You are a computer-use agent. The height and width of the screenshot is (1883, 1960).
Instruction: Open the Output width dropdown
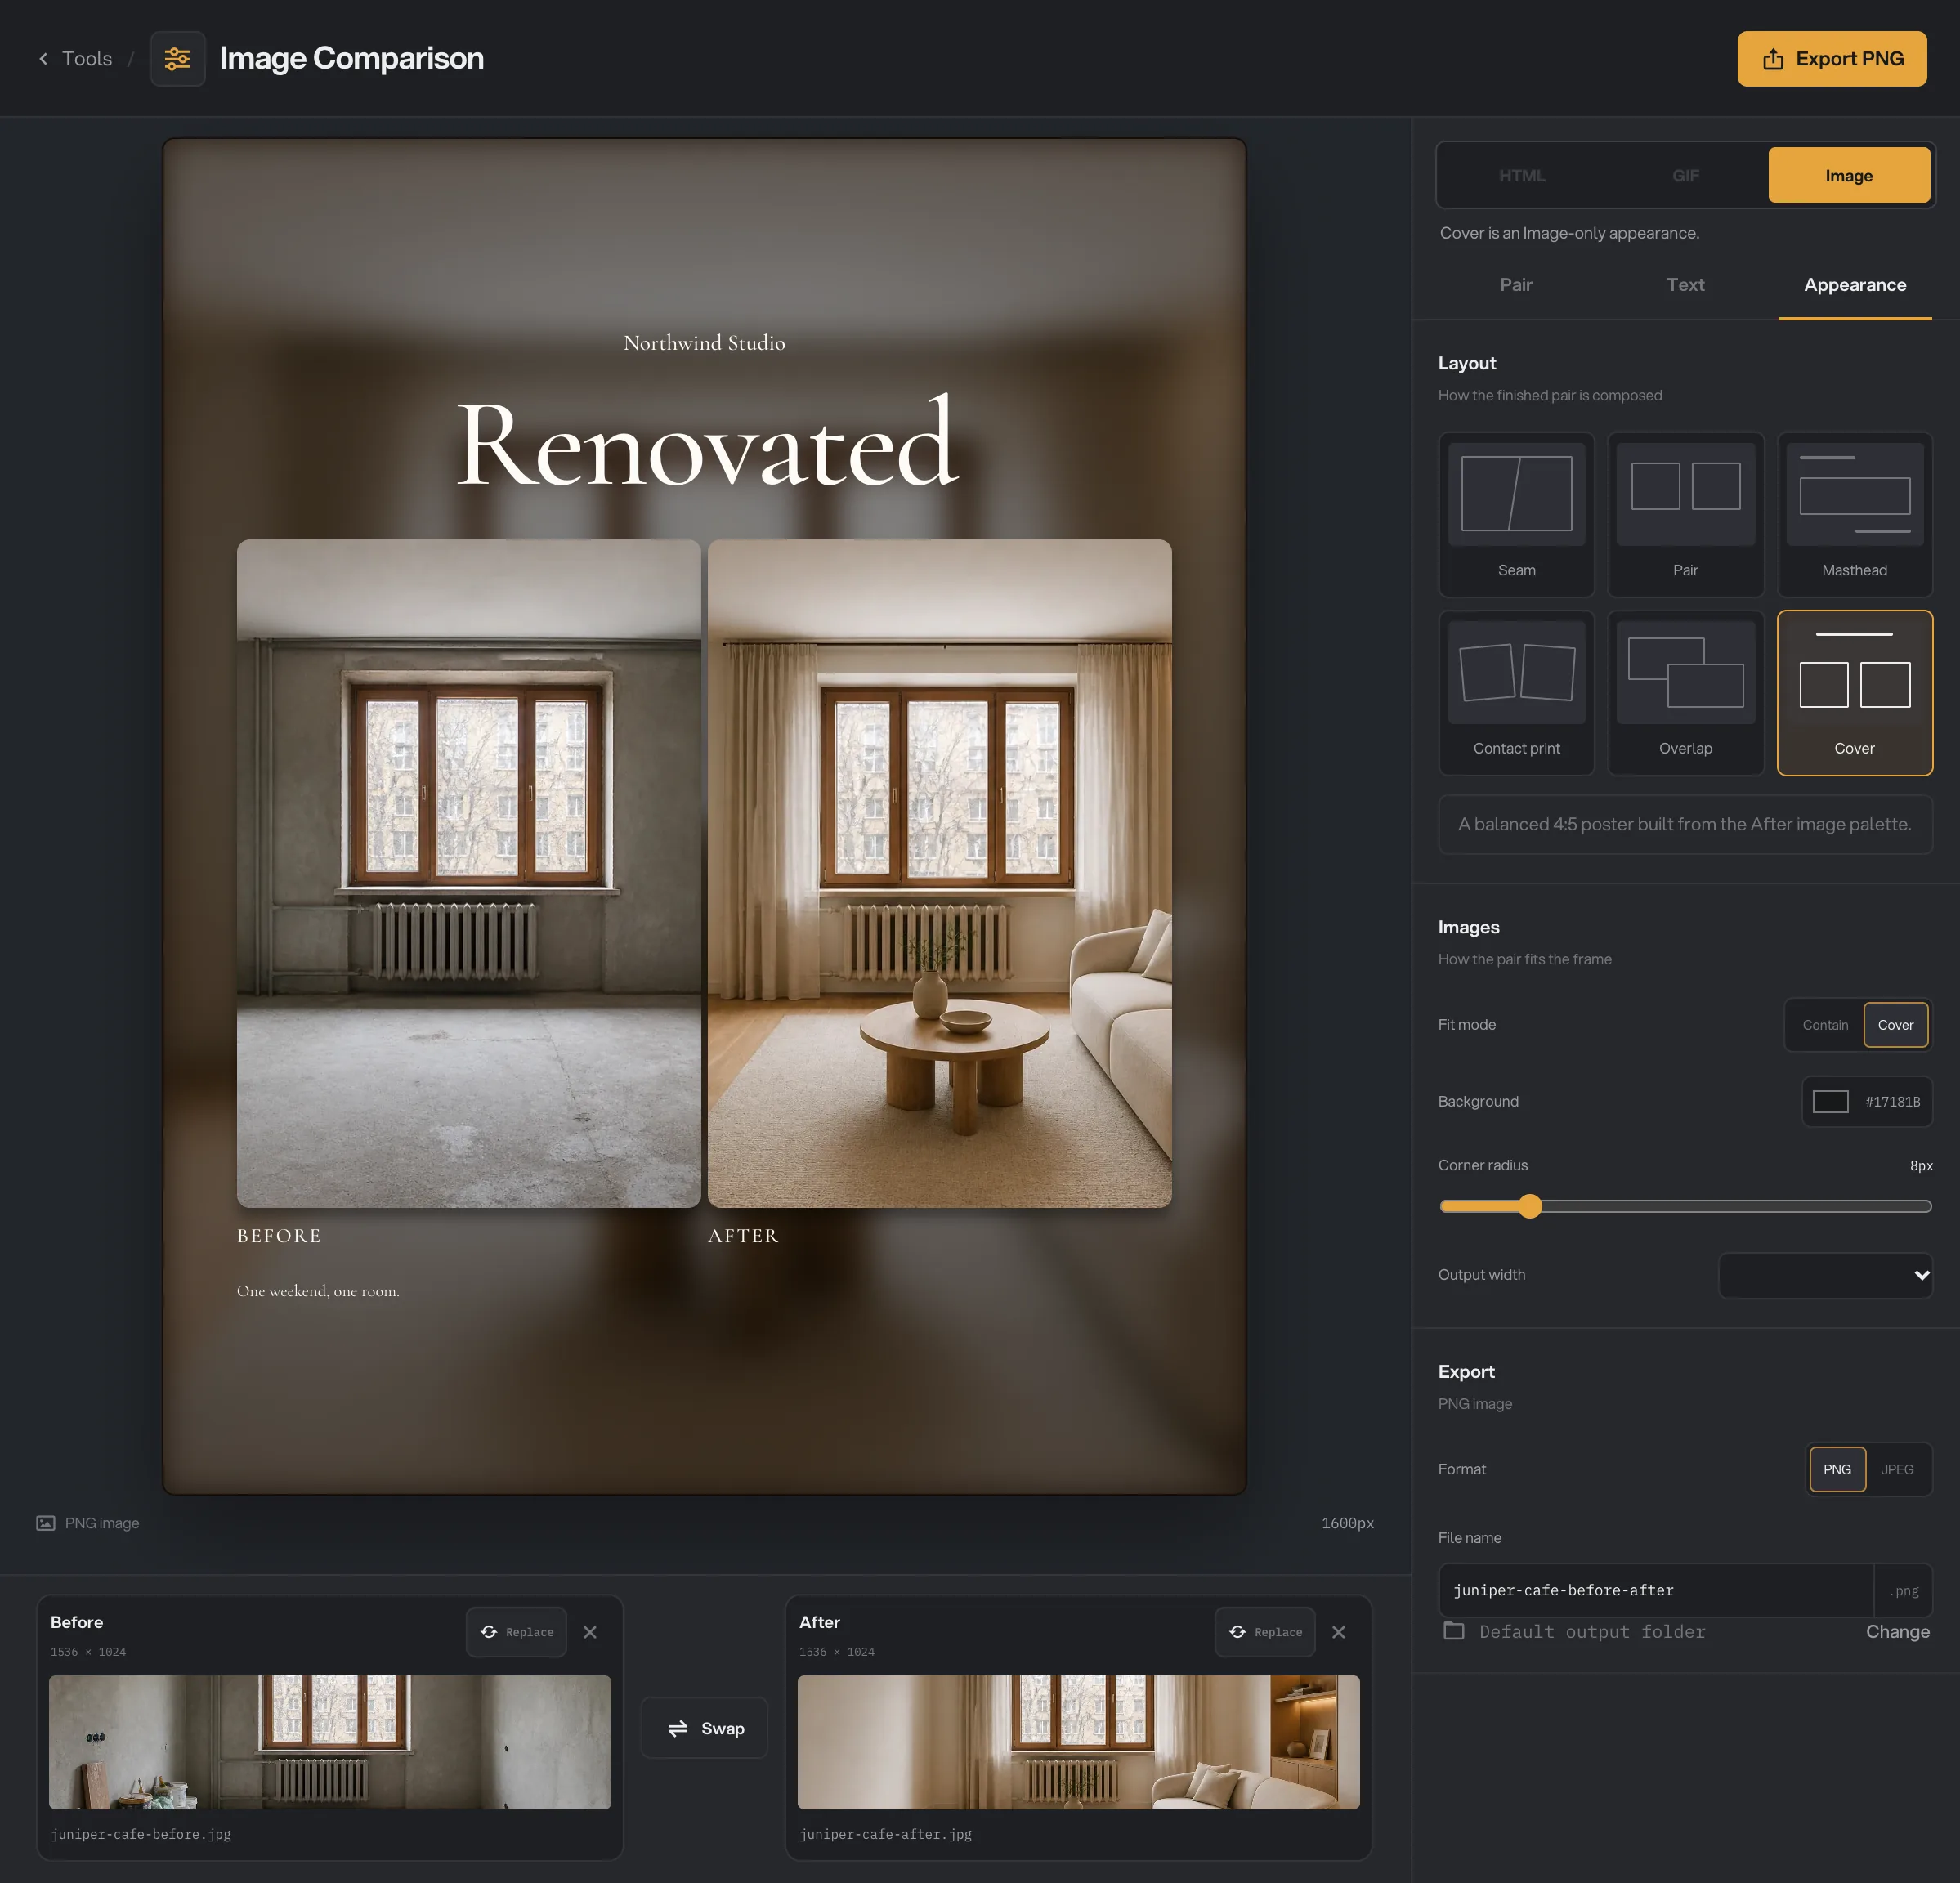[x=1825, y=1275]
